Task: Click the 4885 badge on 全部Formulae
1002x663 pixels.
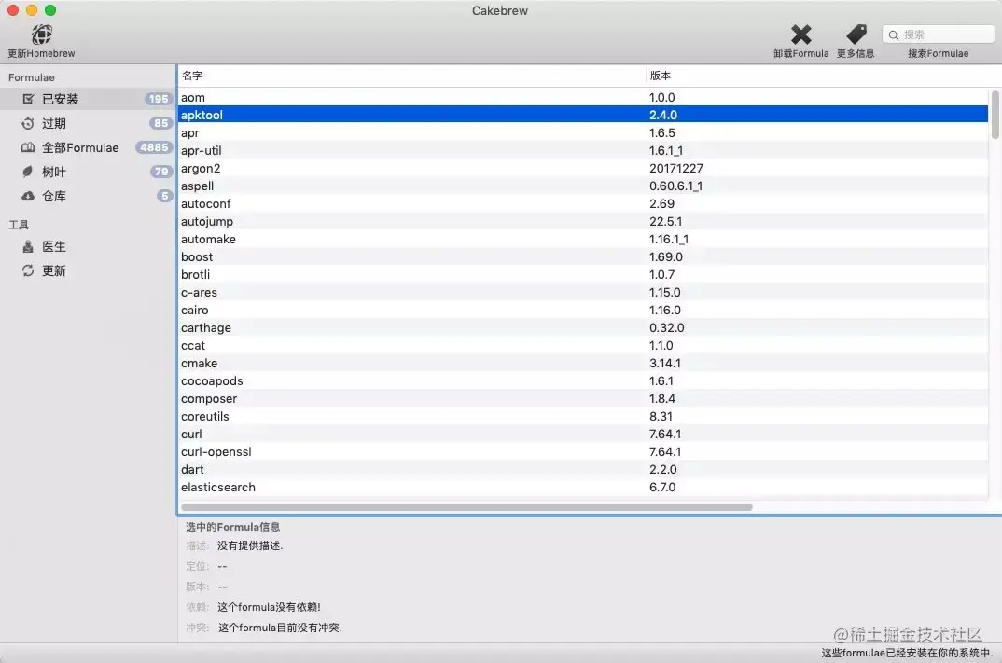Action: (154, 147)
